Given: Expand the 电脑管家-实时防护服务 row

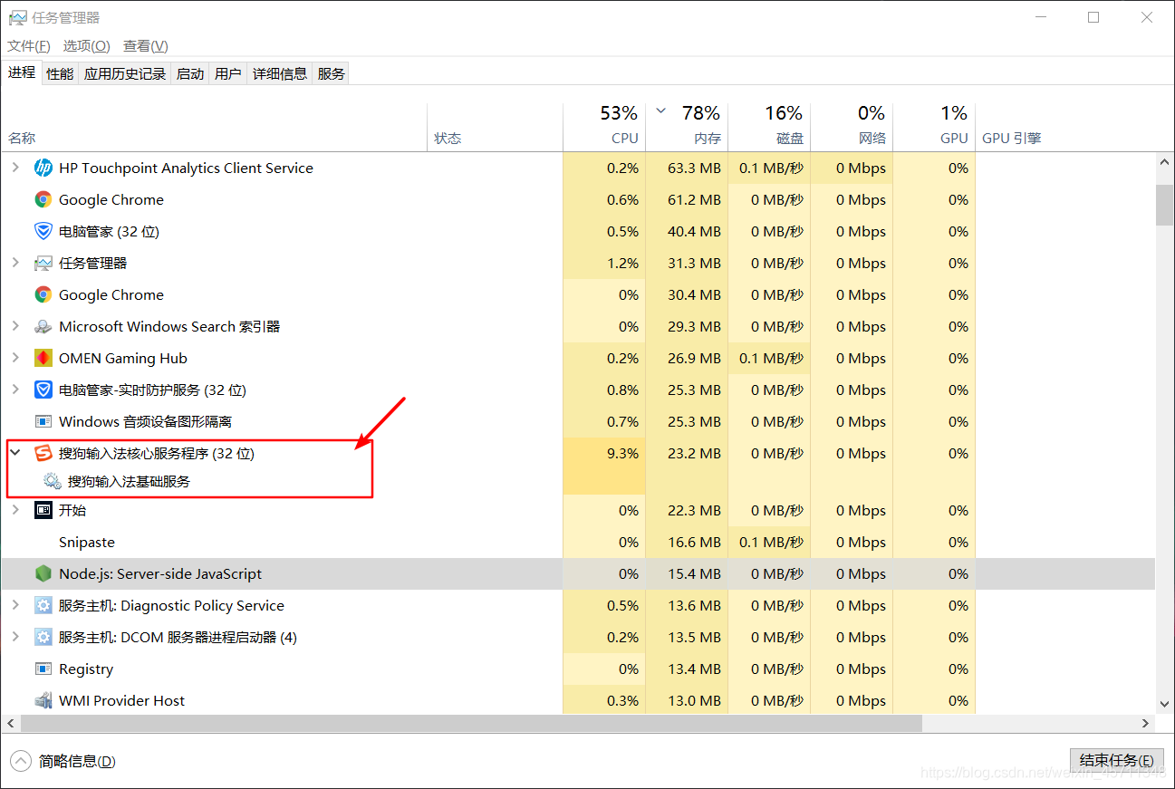Looking at the screenshot, I should [x=15, y=390].
